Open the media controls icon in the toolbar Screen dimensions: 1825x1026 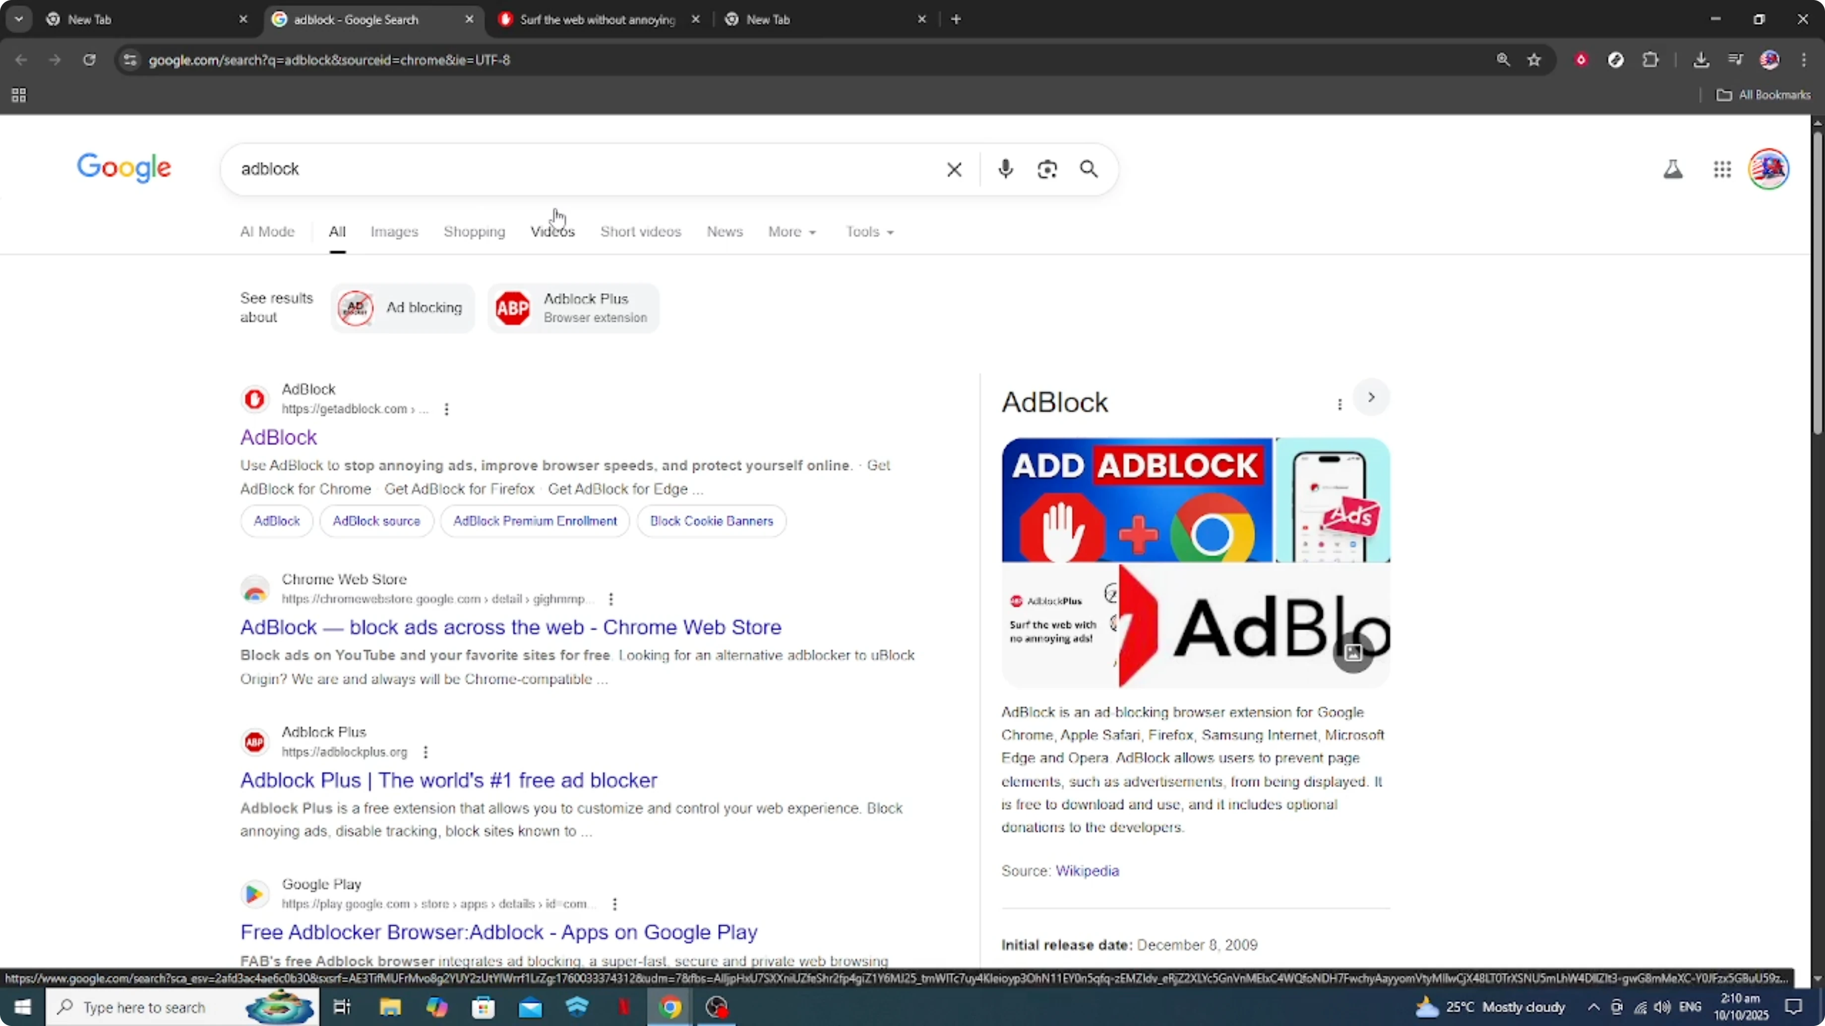1735,59
